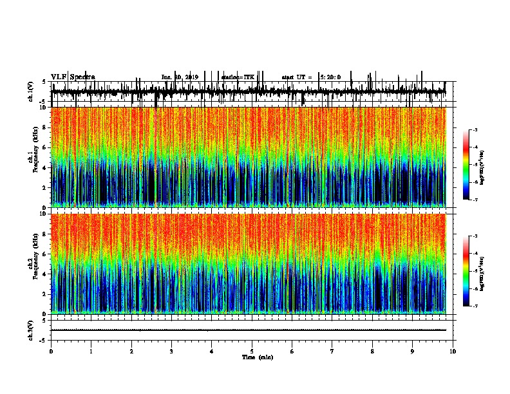Click the 'ch.1(V)' waveform axis label
Viewport: 510px width, 394px height.
pos(30,91)
